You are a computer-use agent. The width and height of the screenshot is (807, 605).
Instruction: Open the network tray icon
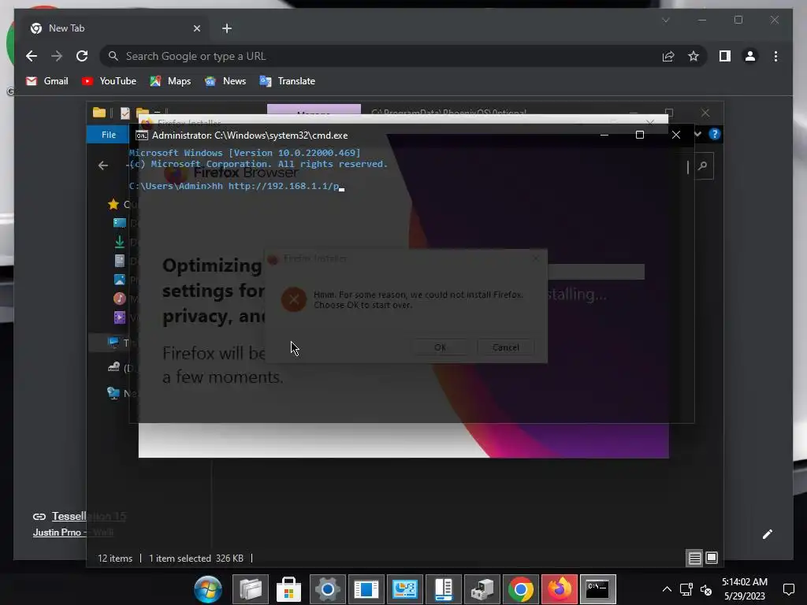coord(686,589)
